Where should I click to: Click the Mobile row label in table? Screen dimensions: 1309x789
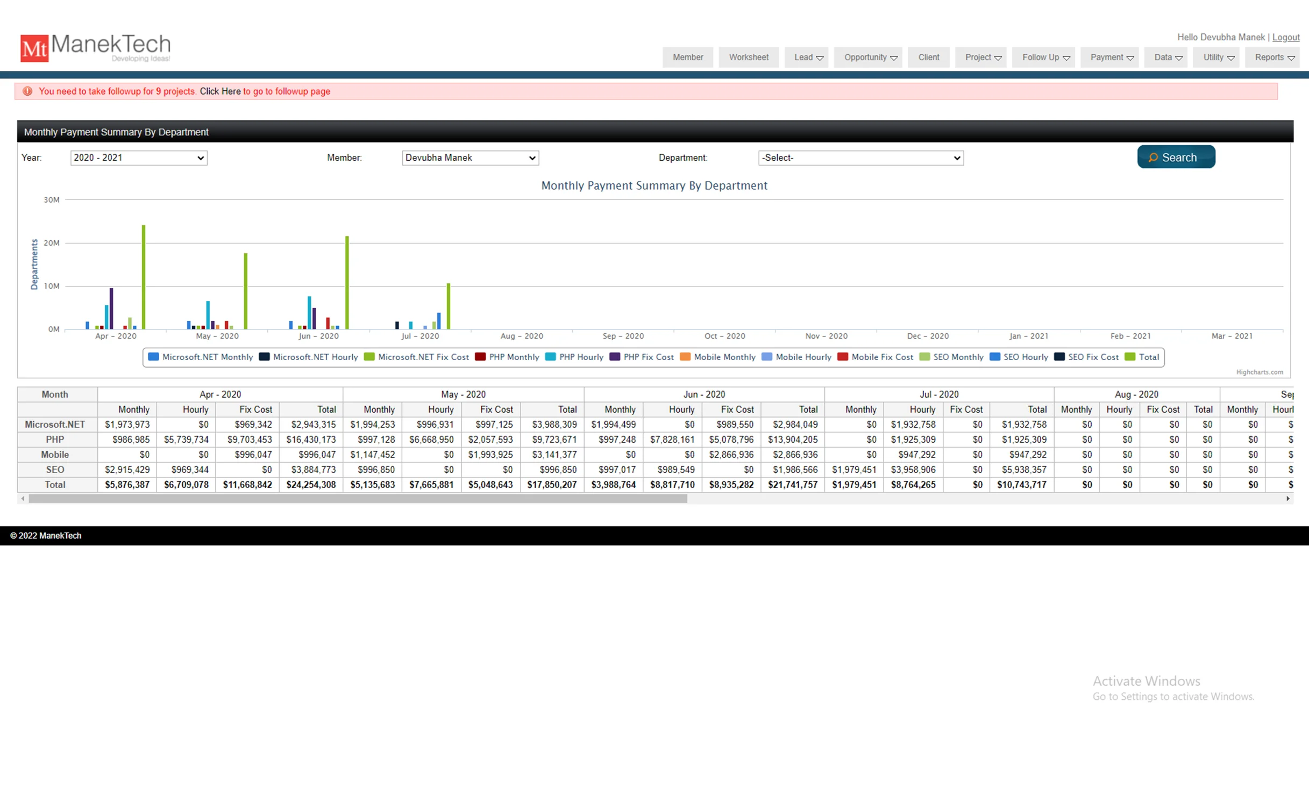57,455
